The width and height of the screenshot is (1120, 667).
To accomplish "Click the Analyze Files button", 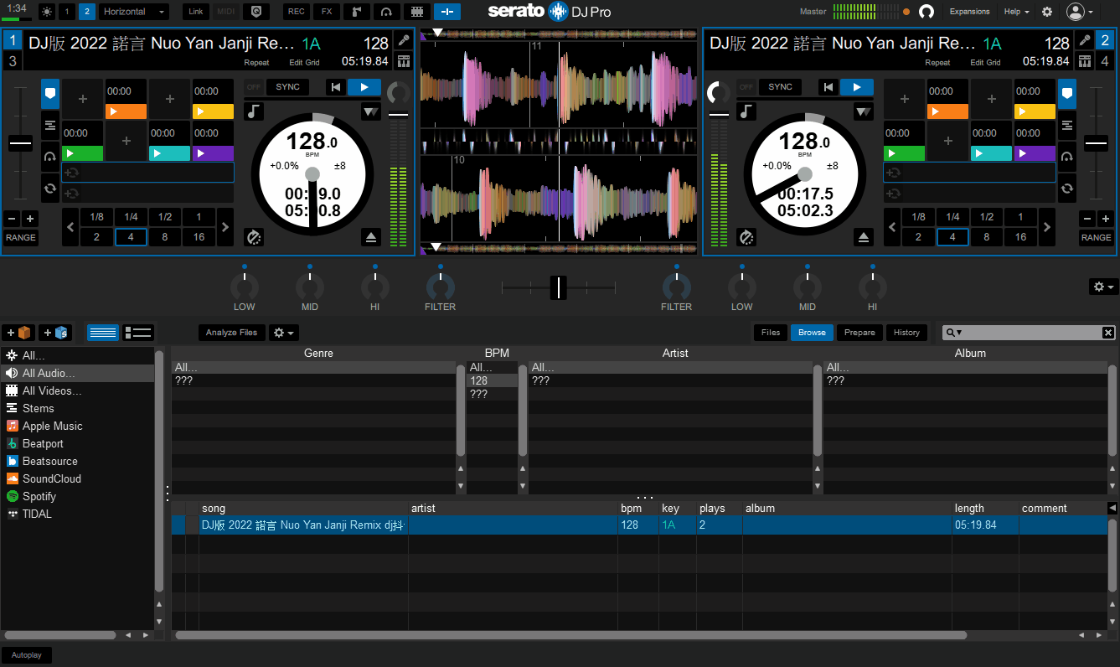I will tap(232, 333).
